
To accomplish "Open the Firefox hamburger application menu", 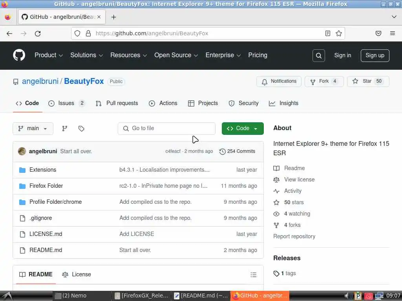I will pos(392,33).
